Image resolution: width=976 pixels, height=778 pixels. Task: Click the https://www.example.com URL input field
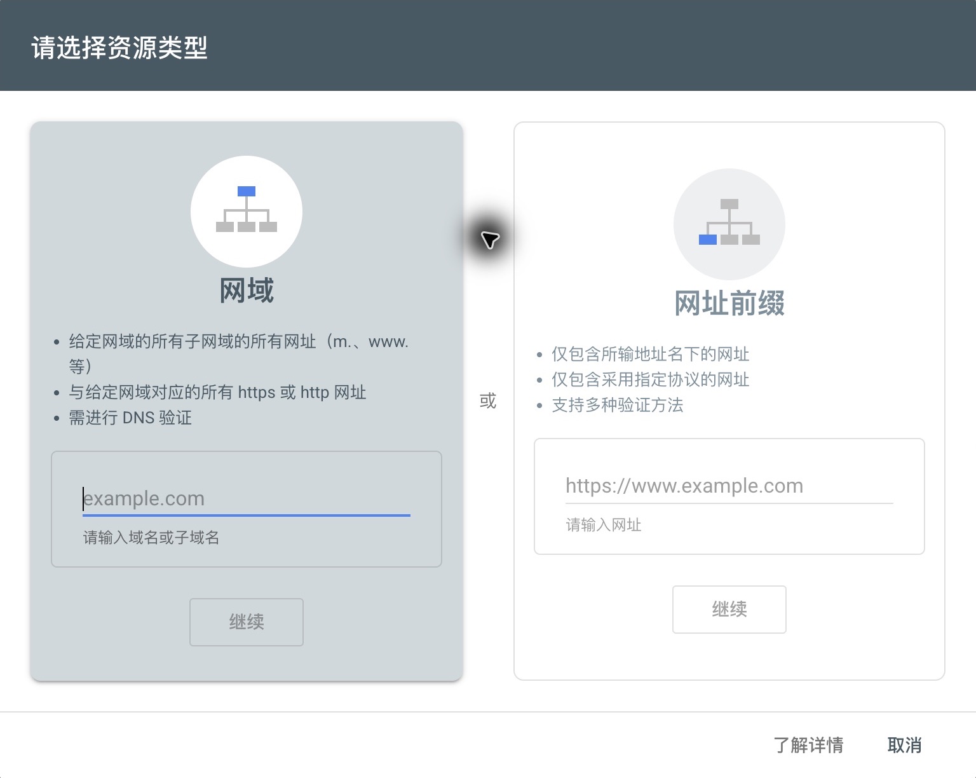coord(729,486)
